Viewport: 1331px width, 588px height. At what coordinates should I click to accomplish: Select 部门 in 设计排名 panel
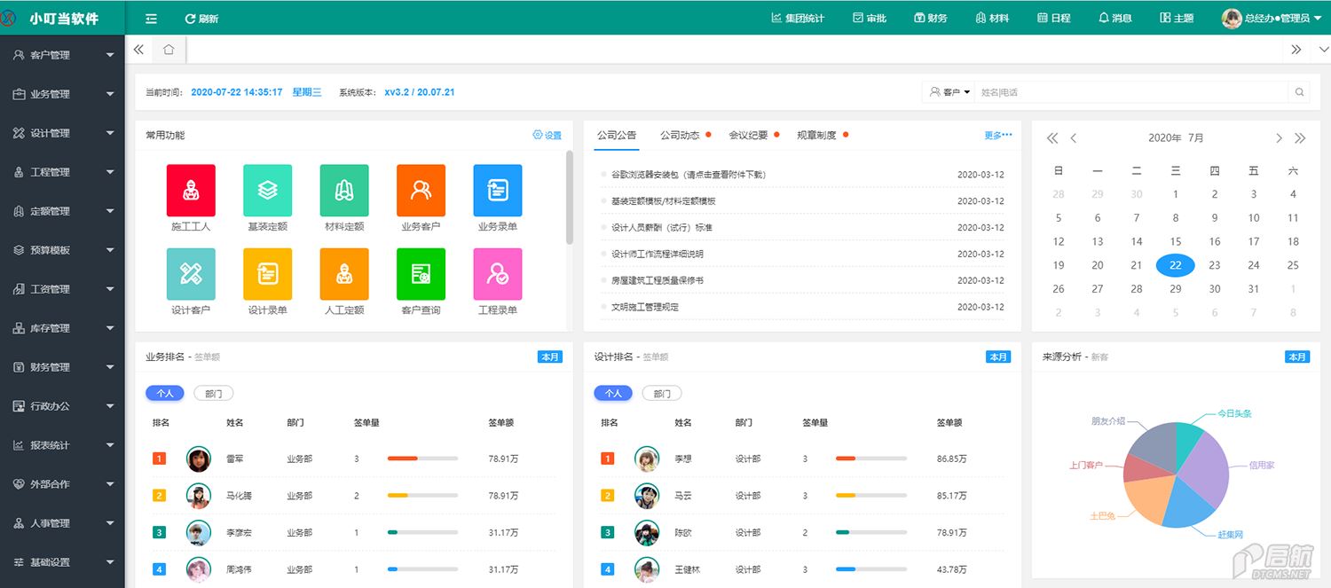pyautogui.click(x=662, y=393)
